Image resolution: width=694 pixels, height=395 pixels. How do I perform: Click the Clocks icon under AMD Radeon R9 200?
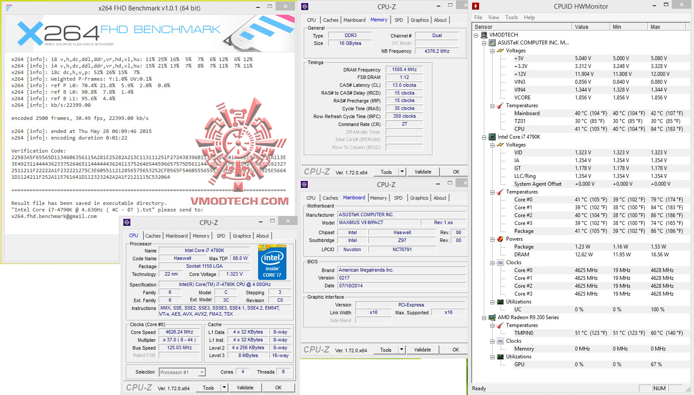[x=500, y=341]
